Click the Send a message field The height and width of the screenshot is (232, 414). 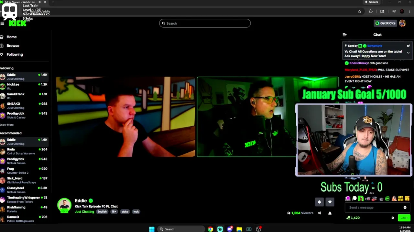click(378, 208)
